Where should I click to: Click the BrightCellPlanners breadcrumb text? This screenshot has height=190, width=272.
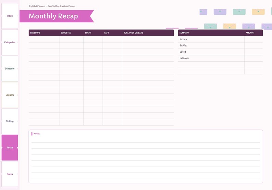37,6
